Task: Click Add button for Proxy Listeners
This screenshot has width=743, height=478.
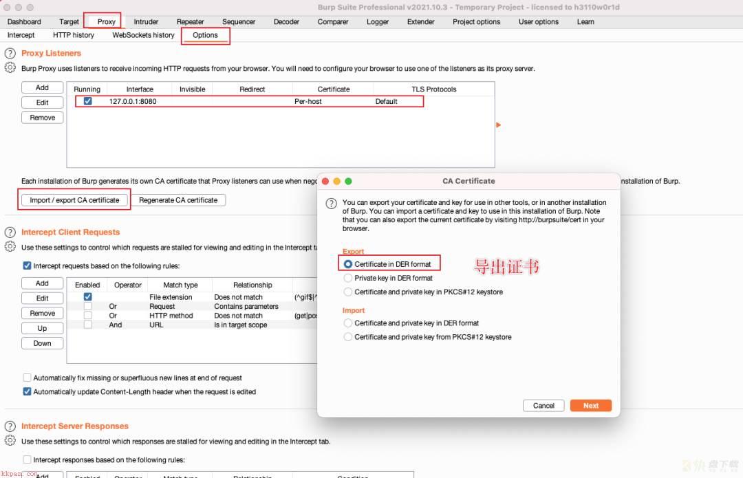Action: click(42, 87)
